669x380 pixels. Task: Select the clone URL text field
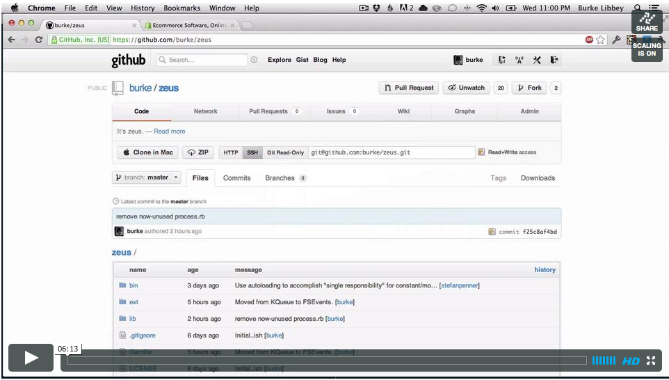392,152
